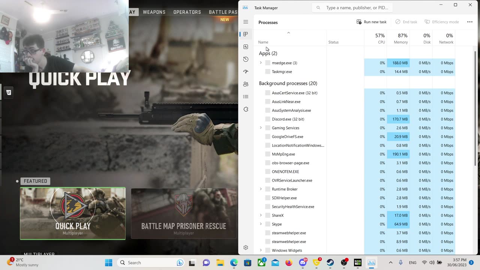Sort processes by Disk column
480x270 pixels.
tap(421, 38)
